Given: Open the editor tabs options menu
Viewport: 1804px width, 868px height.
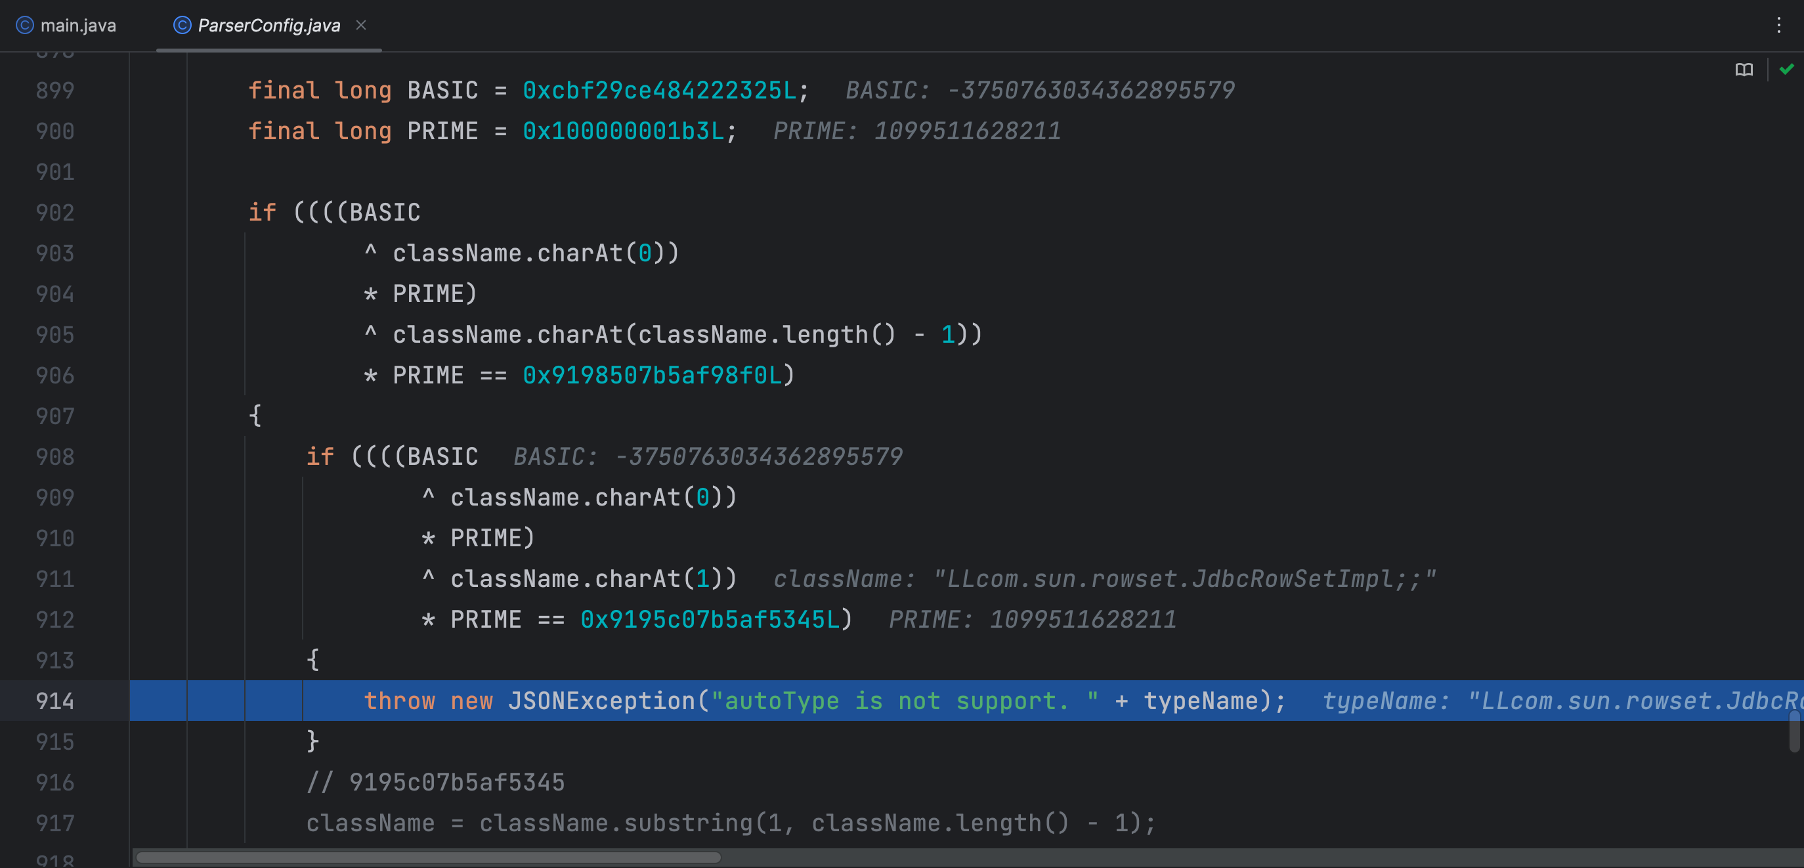Looking at the screenshot, I should [x=1779, y=25].
